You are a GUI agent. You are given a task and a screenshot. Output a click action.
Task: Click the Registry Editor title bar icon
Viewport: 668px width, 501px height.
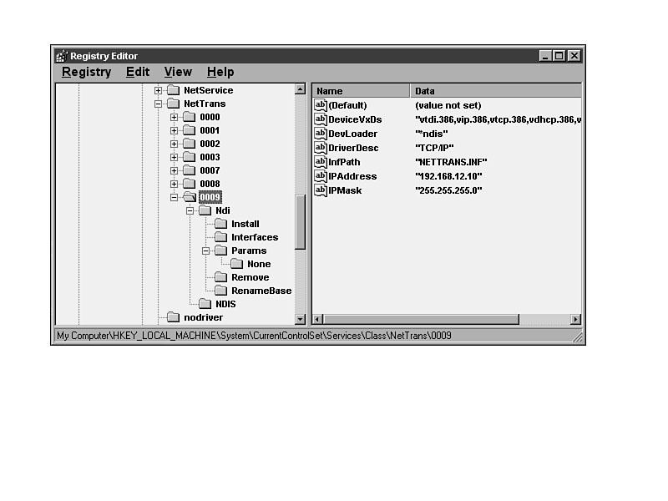(61, 56)
